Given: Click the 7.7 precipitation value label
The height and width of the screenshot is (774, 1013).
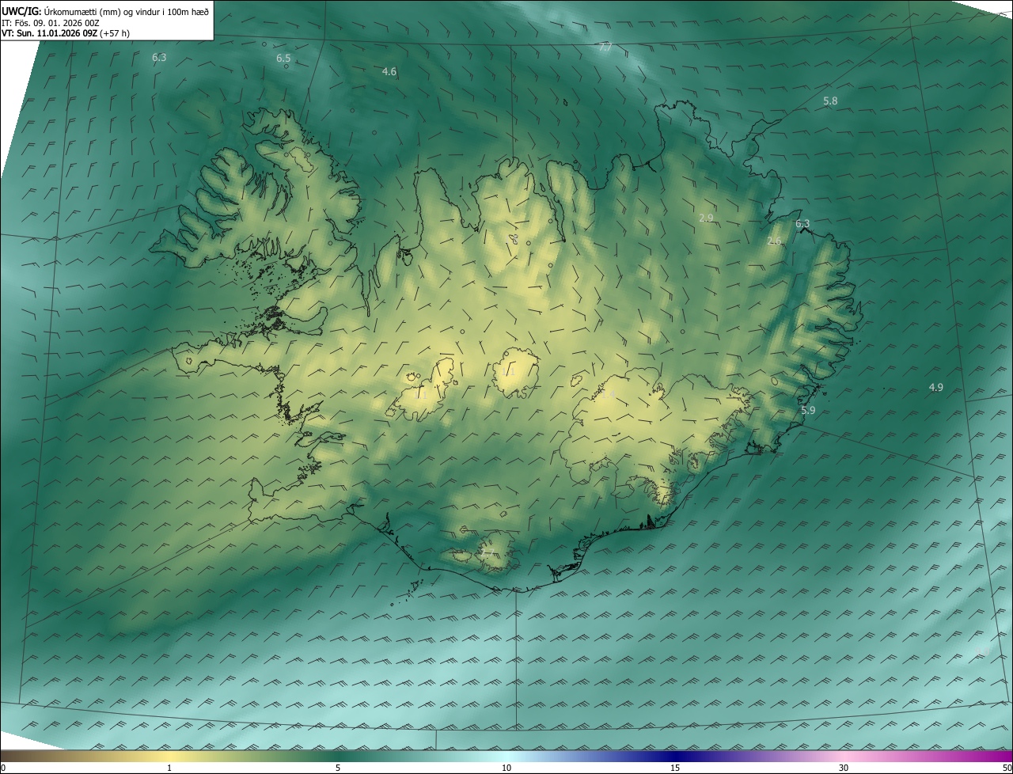Looking at the screenshot, I should point(605,47).
